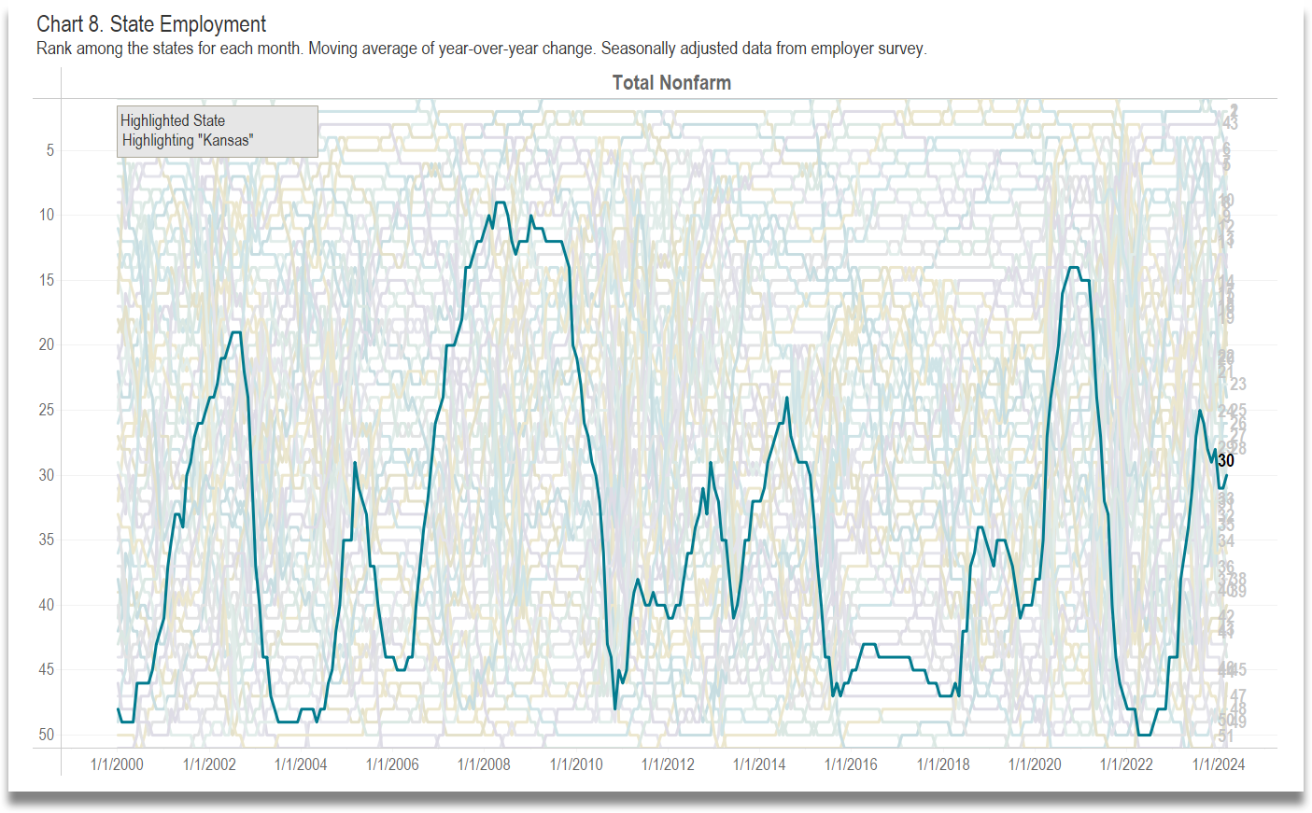Click x-axis label 1/1/2016
1312x813 pixels.
coord(851,764)
